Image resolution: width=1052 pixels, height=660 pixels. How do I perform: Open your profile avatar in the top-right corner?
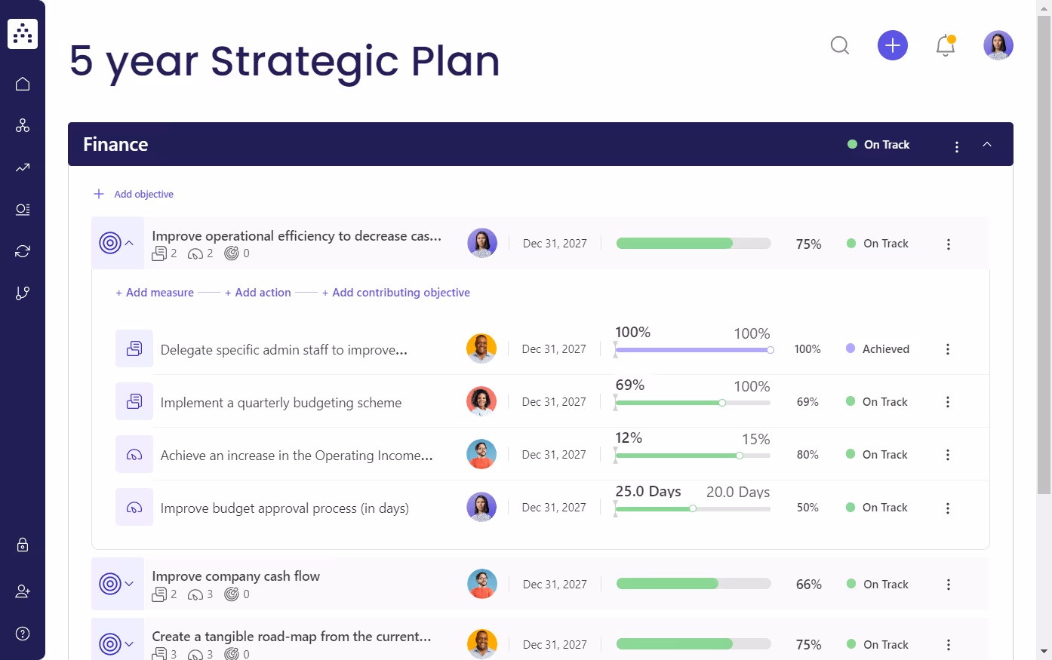tap(998, 45)
